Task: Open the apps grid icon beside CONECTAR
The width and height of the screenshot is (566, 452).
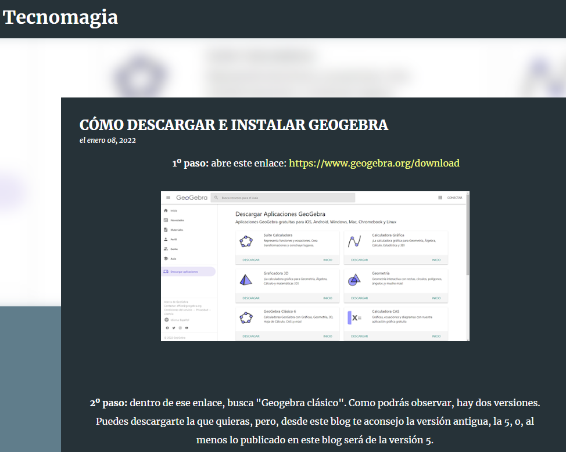Action: tap(440, 198)
